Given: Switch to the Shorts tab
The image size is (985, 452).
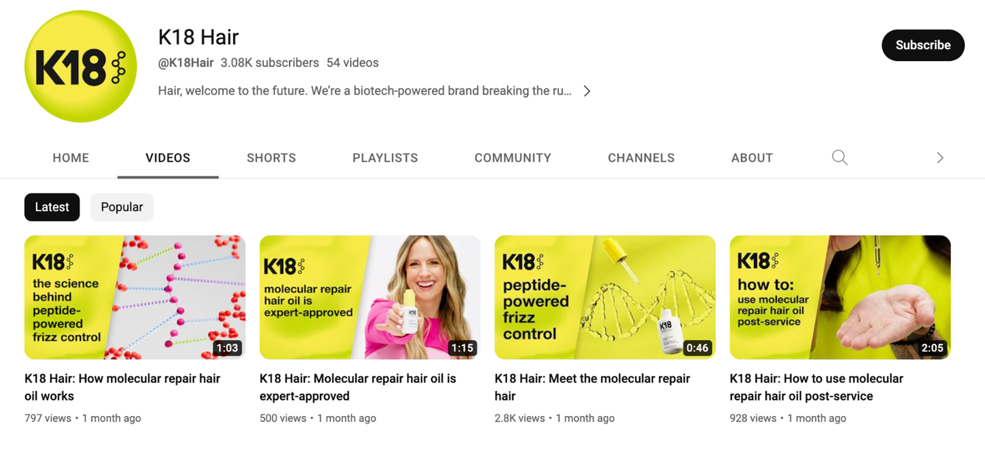Looking at the screenshot, I should (271, 158).
